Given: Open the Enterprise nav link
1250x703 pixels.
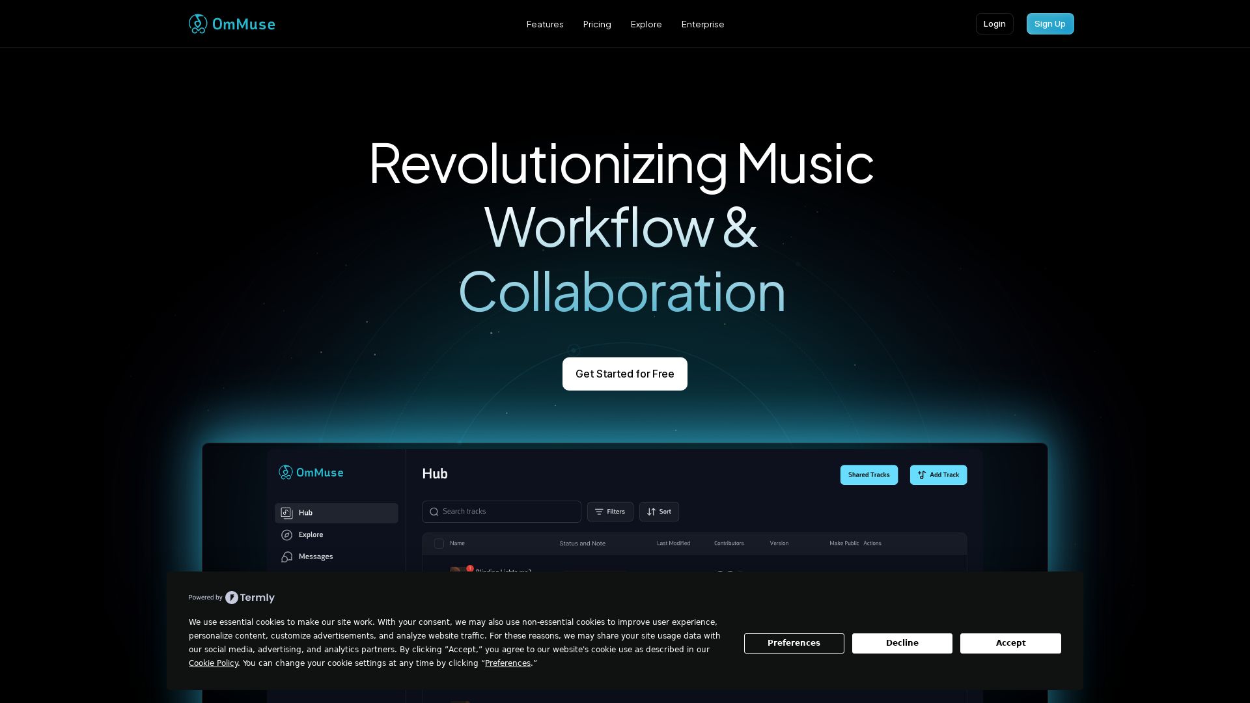Looking at the screenshot, I should pyautogui.click(x=702, y=24).
